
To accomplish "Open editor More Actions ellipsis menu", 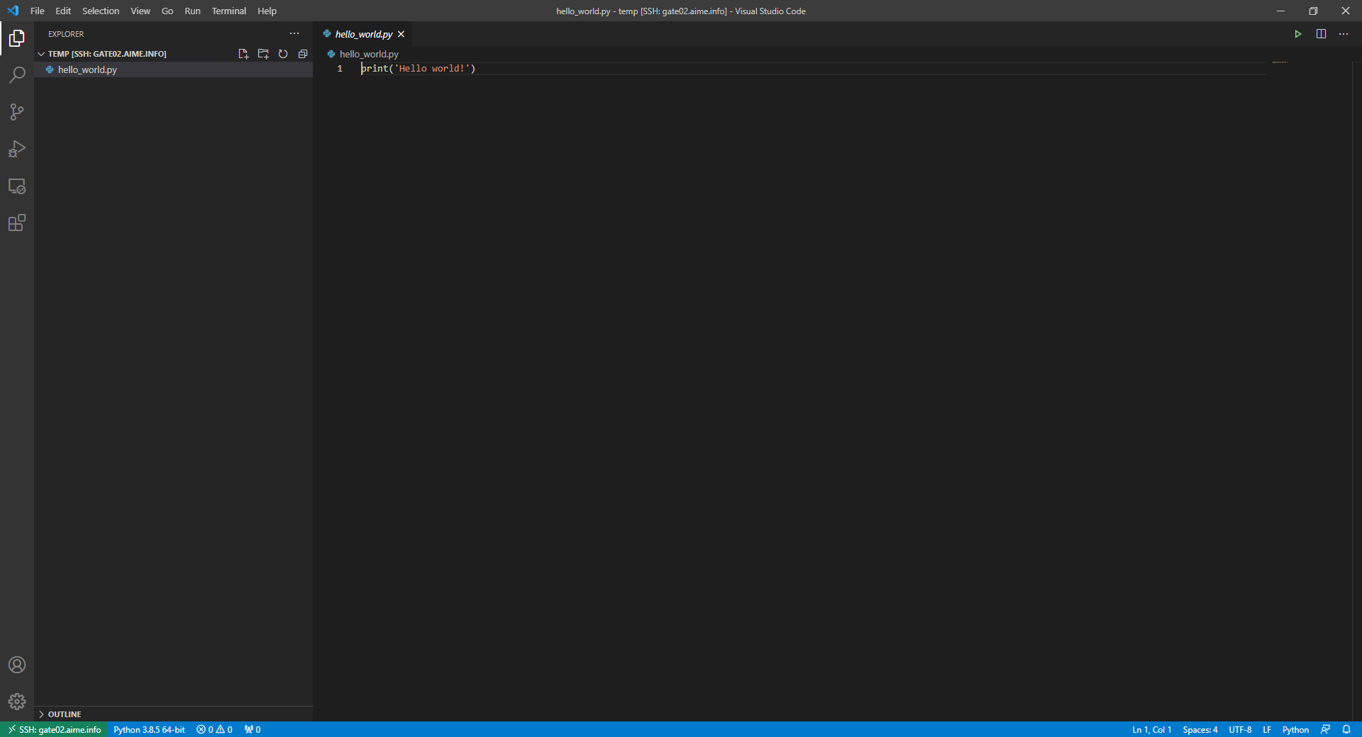I will pos(1344,34).
